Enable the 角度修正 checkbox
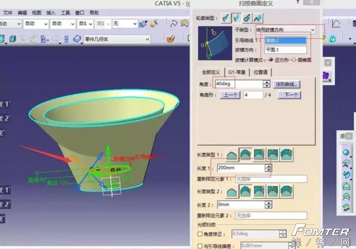Image resolution: width=356 pixels, height=249 pixels. (200, 234)
